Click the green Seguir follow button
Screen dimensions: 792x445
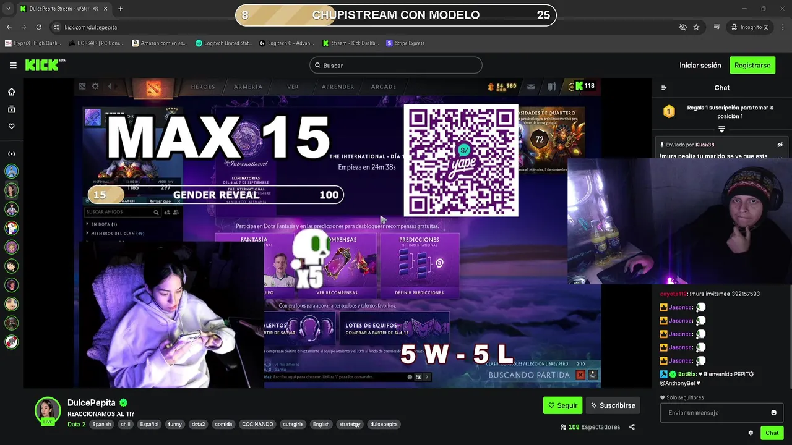(562, 405)
